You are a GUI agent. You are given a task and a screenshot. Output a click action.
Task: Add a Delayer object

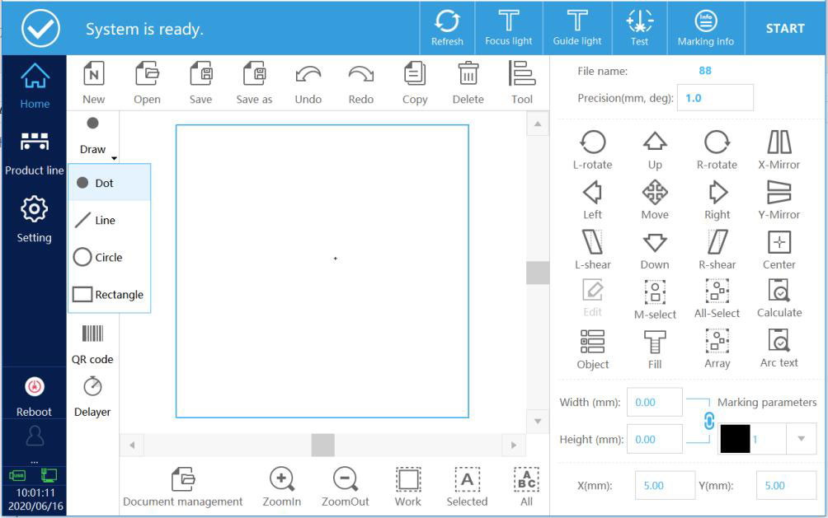point(92,397)
